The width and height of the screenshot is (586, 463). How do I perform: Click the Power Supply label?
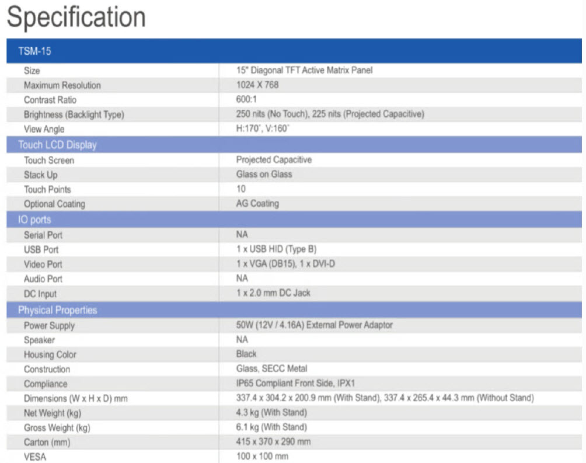point(50,326)
